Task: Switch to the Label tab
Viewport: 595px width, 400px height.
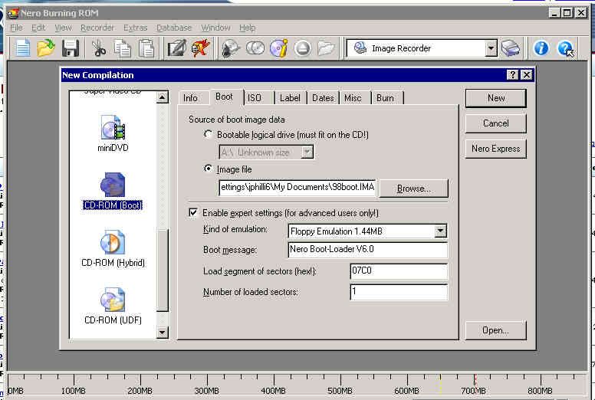Action: pos(290,98)
